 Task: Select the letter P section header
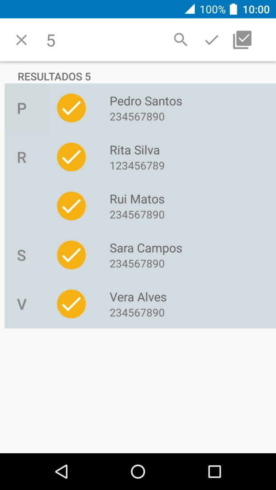click(21, 108)
